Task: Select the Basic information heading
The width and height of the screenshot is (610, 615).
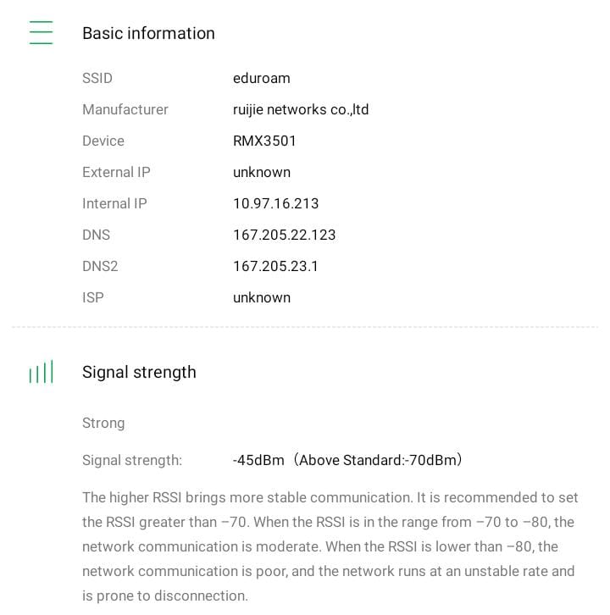Action: click(x=148, y=33)
